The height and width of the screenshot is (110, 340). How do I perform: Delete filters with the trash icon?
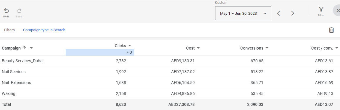(x=331, y=30)
